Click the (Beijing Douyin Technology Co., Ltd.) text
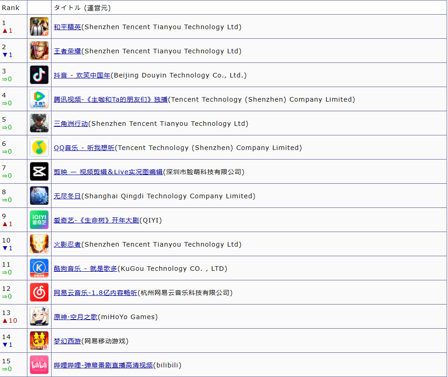This screenshot has height=377, width=448. coord(179,75)
